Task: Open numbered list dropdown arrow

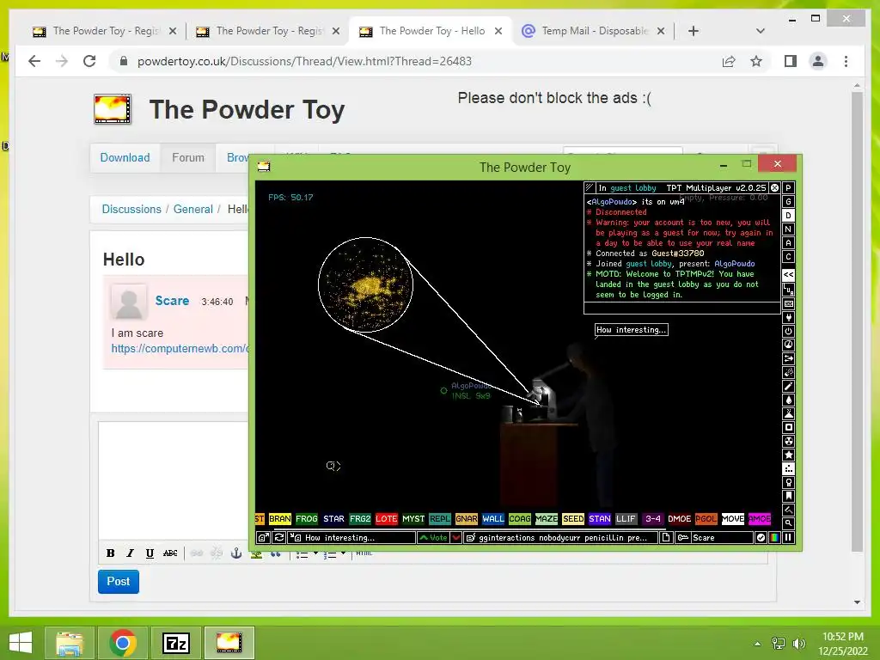Action: [x=343, y=554]
